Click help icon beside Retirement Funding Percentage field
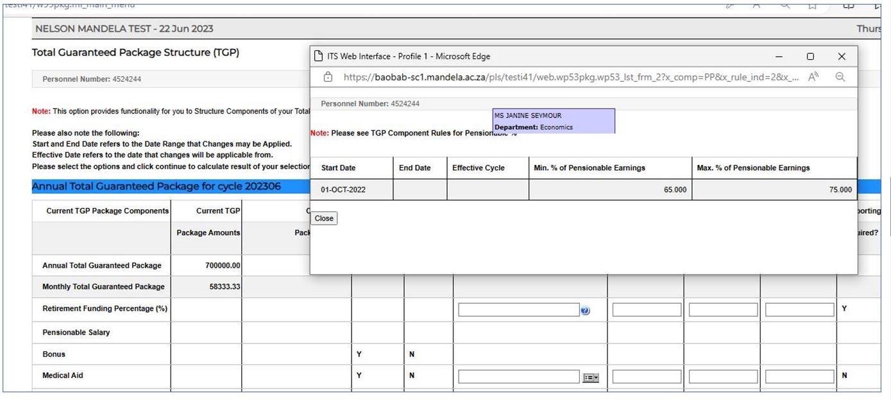This screenshot has width=891, height=400. point(585,311)
